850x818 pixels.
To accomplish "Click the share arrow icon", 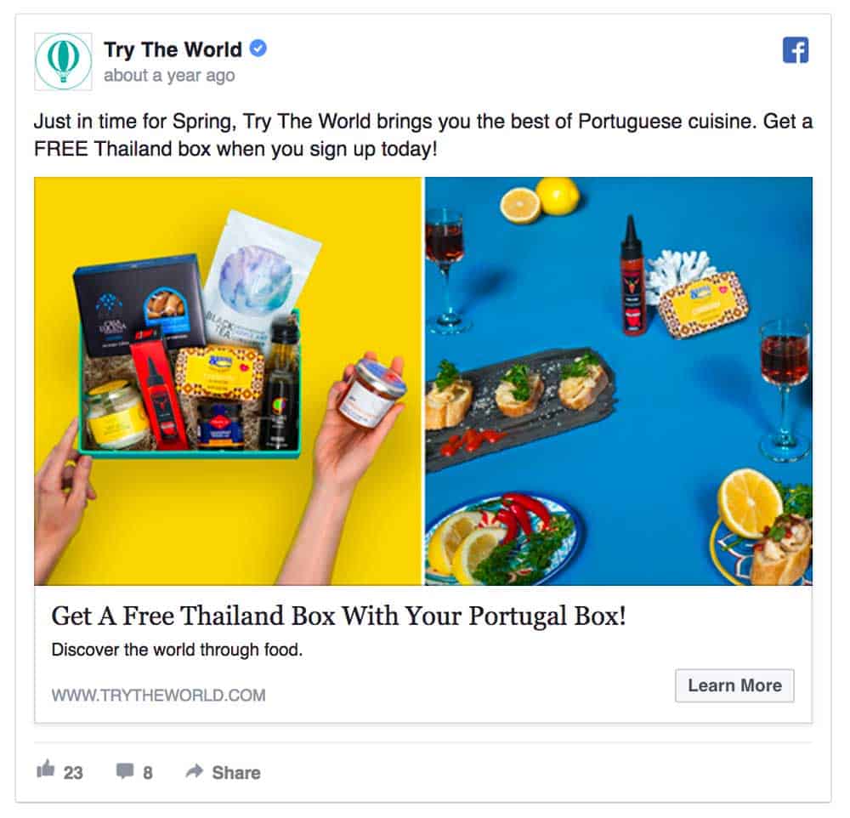I will 194,770.
